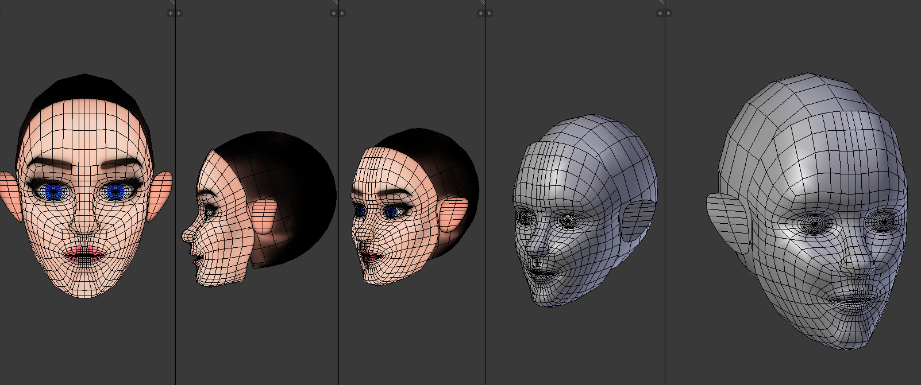Viewport: 921px width, 385px height.
Task: Expand the properties region of the side-profile head viewport
Action: 333,13
